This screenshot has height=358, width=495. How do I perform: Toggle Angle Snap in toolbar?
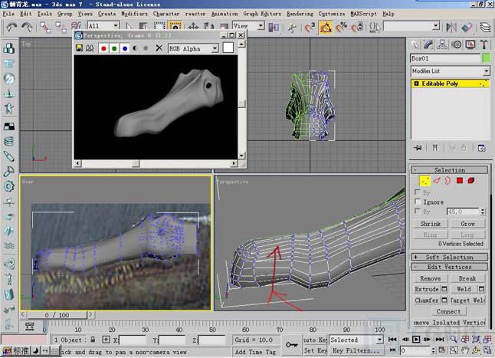(x=326, y=28)
